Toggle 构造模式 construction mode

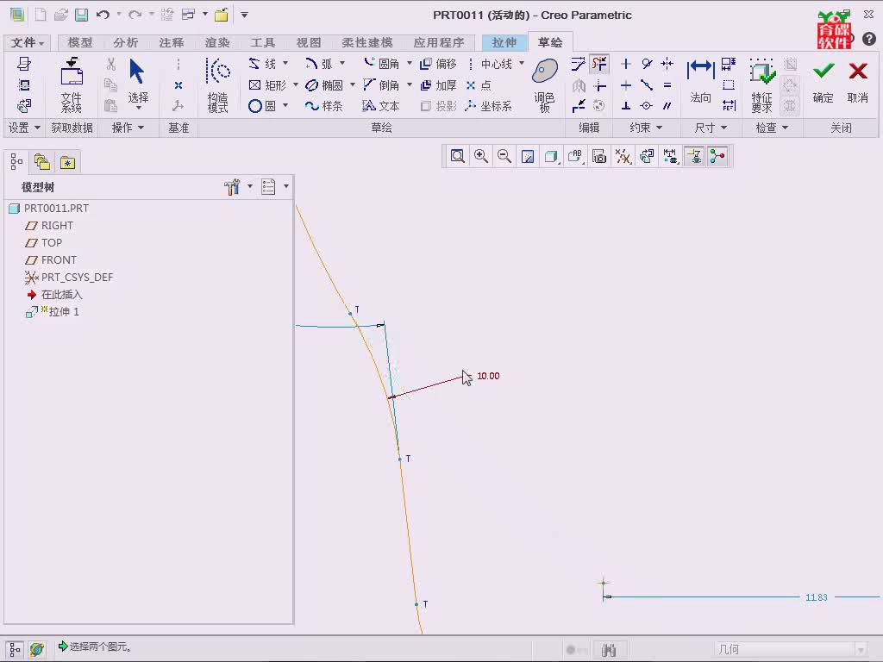tap(217, 85)
